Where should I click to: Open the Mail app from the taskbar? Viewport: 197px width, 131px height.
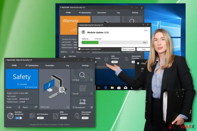125,88
